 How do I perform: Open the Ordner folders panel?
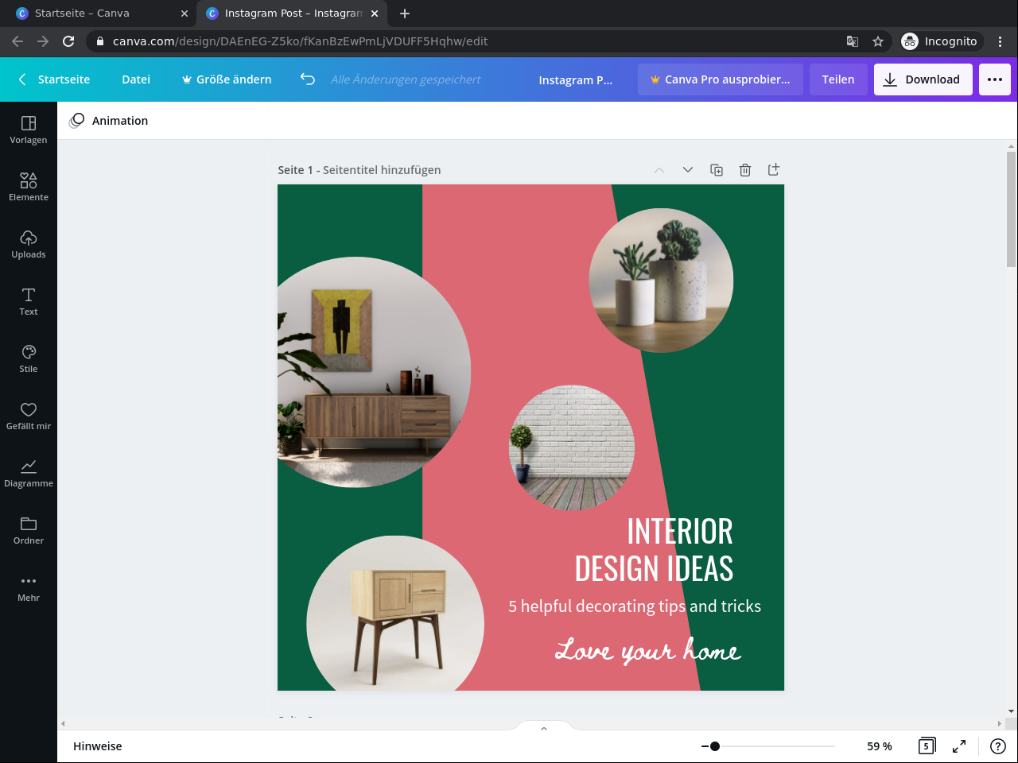click(x=29, y=530)
